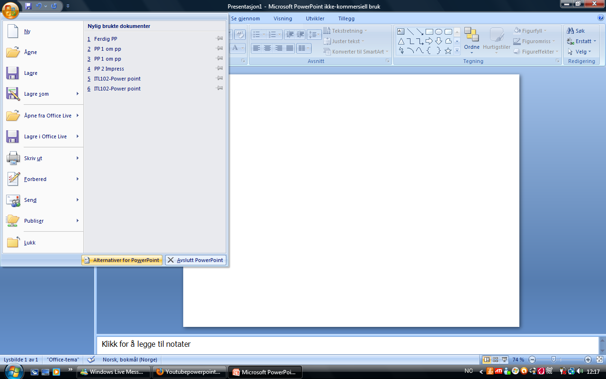Click the Åpne folder icon
The height and width of the screenshot is (379, 606).
pos(13,52)
